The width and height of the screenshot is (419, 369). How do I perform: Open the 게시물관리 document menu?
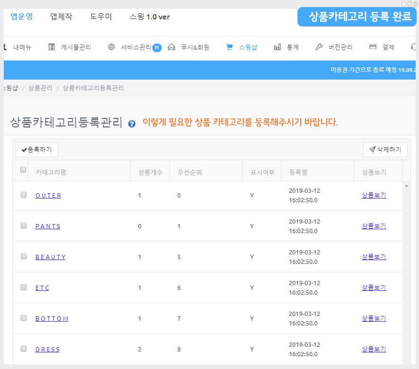point(70,47)
